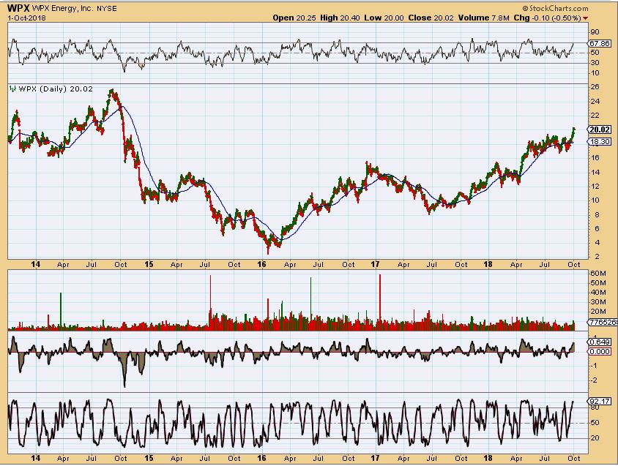The width and height of the screenshot is (618, 466).
Task: Click the WPX ticker symbol in header
Action: coord(18,7)
